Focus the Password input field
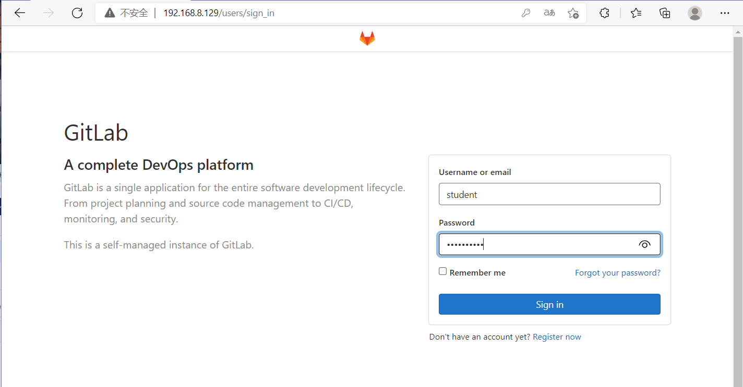Image resolution: width=743 pixels, height=387 pixels. (x=549, y=244)
